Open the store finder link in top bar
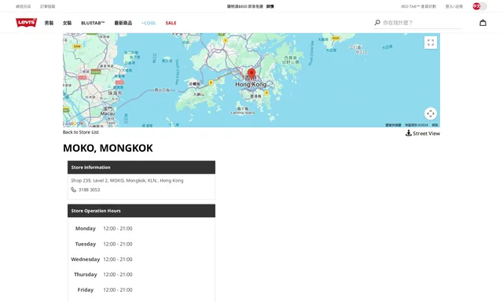The width and height of the screenshot is (503, 302). coord(23,6)
